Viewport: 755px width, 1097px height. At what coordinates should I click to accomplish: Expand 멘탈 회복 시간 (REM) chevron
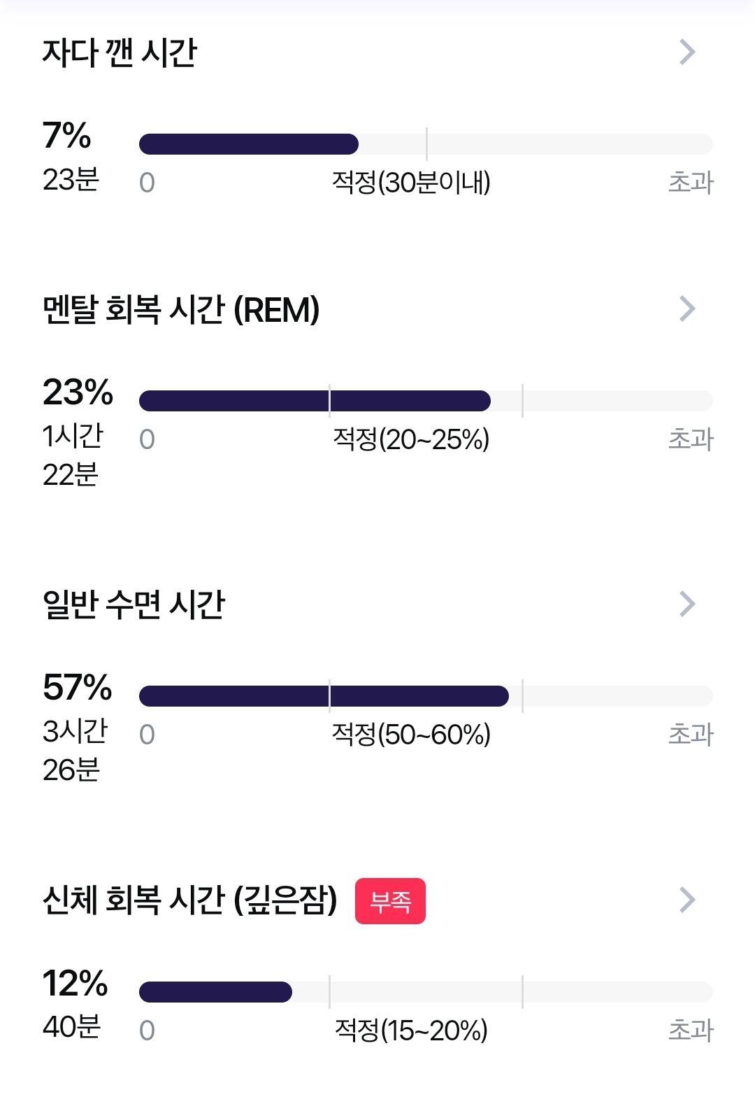(x=688, y=309)
